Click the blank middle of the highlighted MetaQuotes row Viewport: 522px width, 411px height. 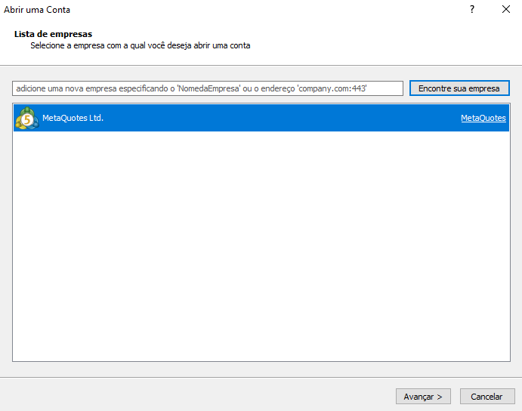click(x=280, y=119)
